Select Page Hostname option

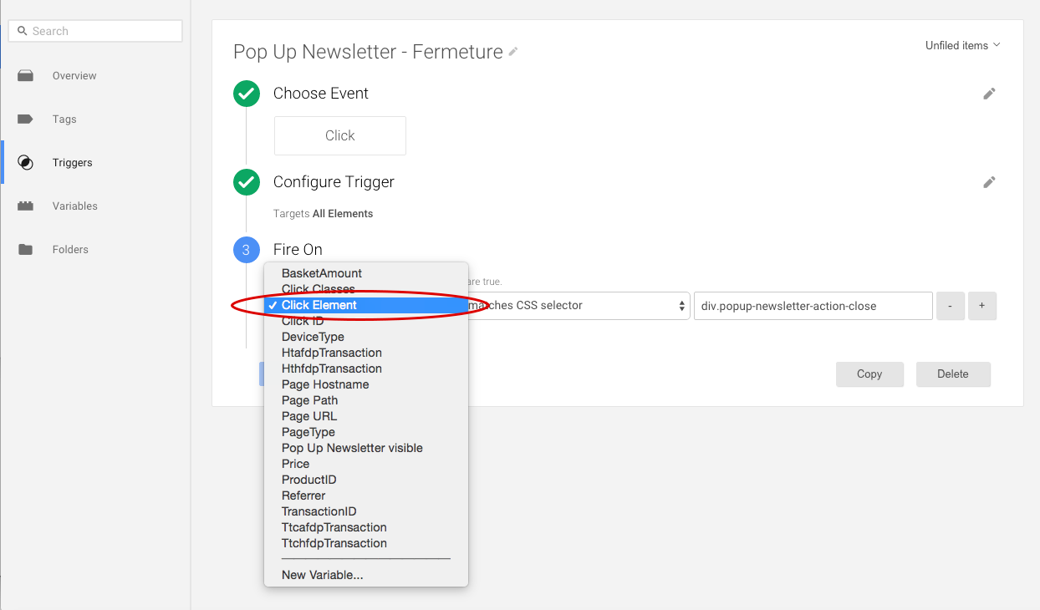366,384
